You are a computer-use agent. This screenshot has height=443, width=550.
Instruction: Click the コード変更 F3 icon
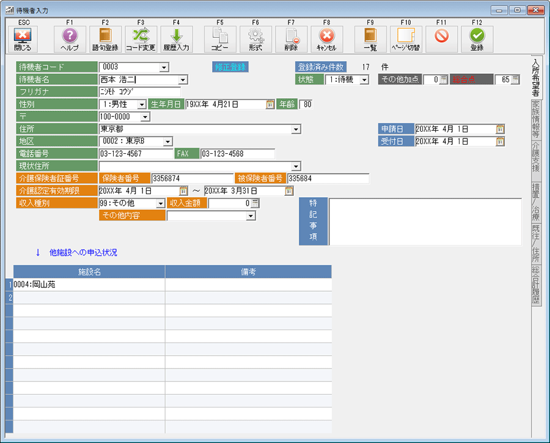141,39
